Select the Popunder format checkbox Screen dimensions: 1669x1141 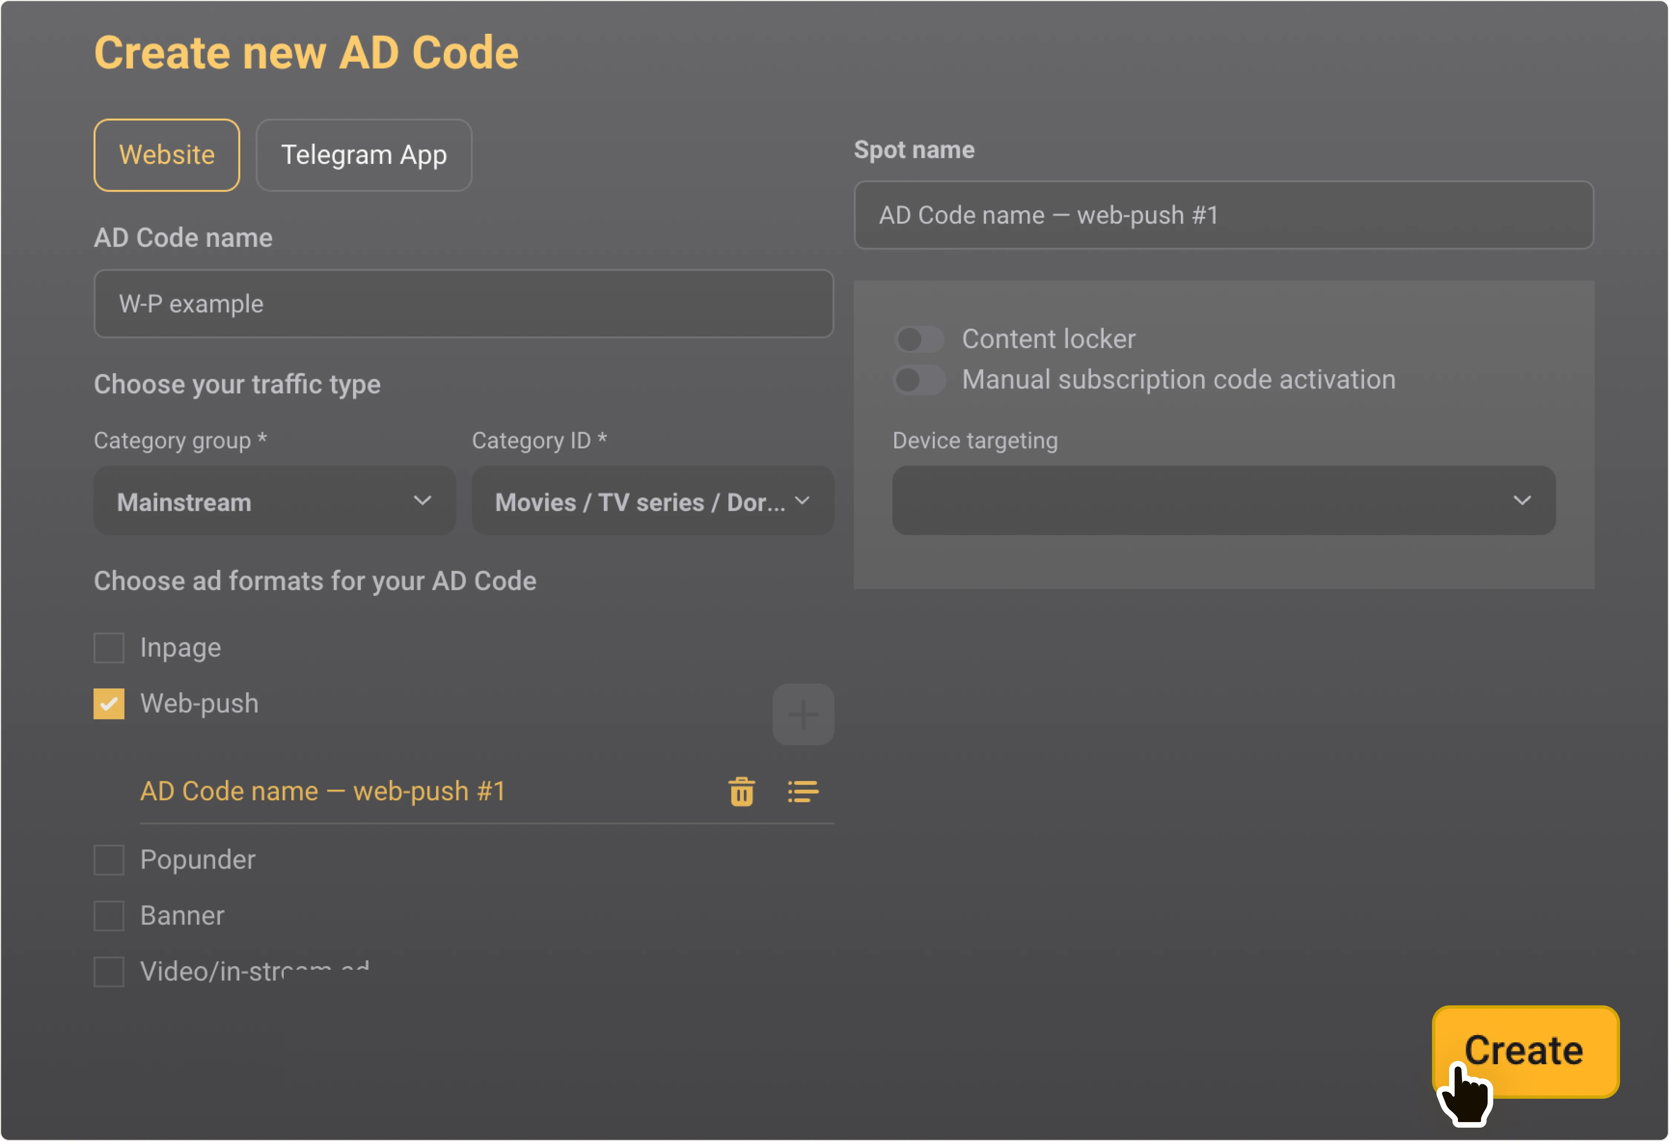109,860
